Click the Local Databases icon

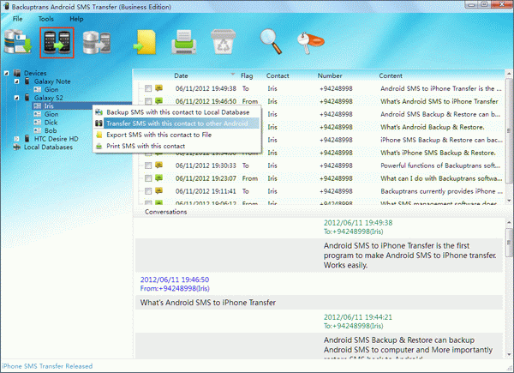point(17,147)
